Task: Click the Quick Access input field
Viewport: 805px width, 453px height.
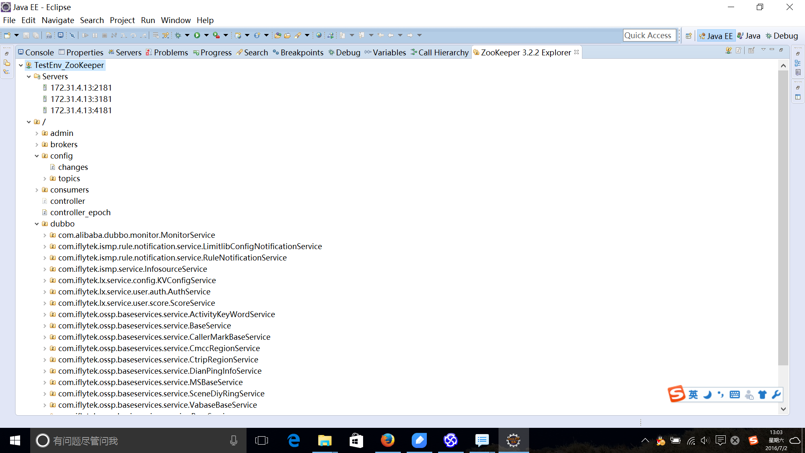Action: pos(648,36)
